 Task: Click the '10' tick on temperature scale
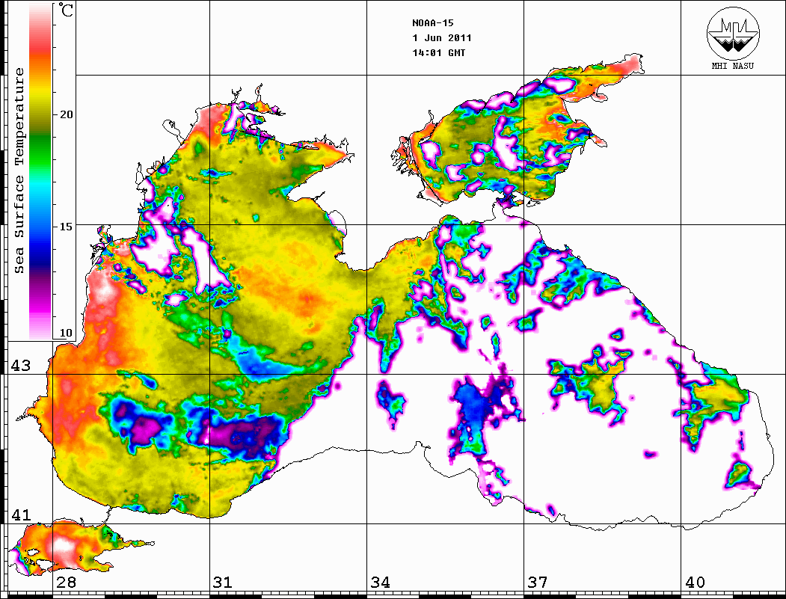[66, 333]
